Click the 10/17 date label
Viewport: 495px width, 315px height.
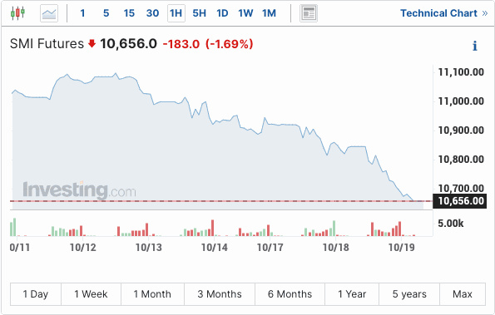(x=270, y=247)
